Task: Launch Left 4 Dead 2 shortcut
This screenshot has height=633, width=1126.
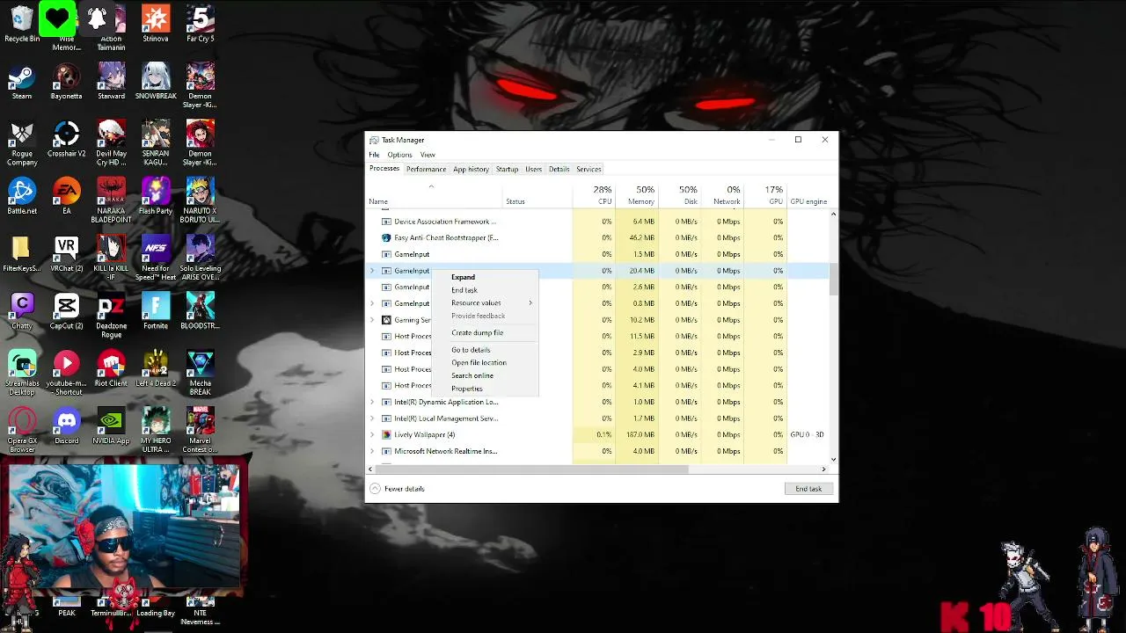Action: pos(156,368)
